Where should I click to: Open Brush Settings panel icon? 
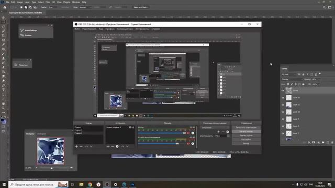(x=22, y=30)
